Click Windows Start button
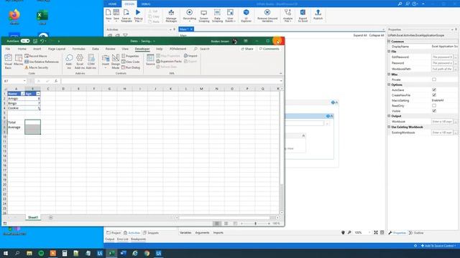460x258 pixels. click(6, 253)
